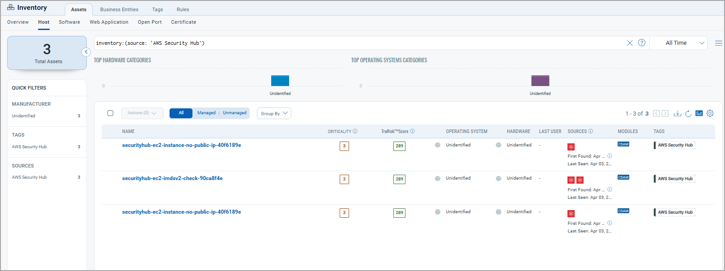The width and height of the screenshot is (725, 271).
Task: Expand the Group By dropdown
Action: [x=274, y=113]
